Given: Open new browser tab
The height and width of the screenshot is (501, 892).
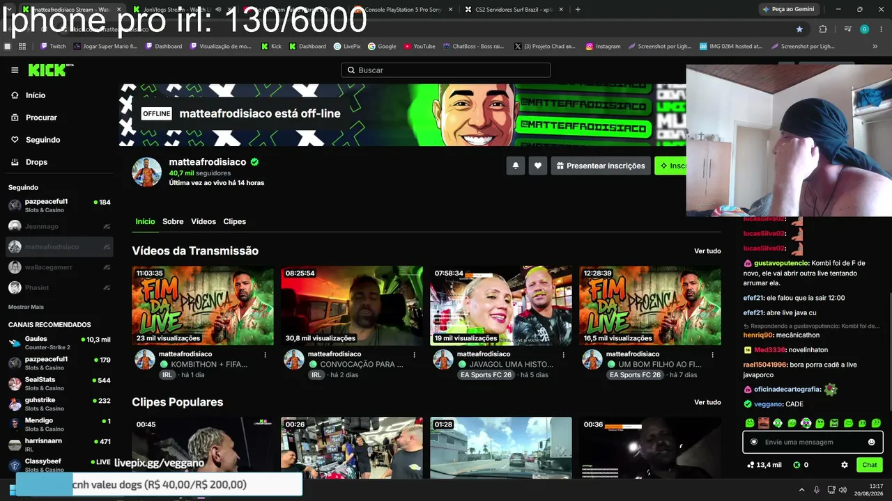Looking at the screenshot, I should tap(578, 10).
